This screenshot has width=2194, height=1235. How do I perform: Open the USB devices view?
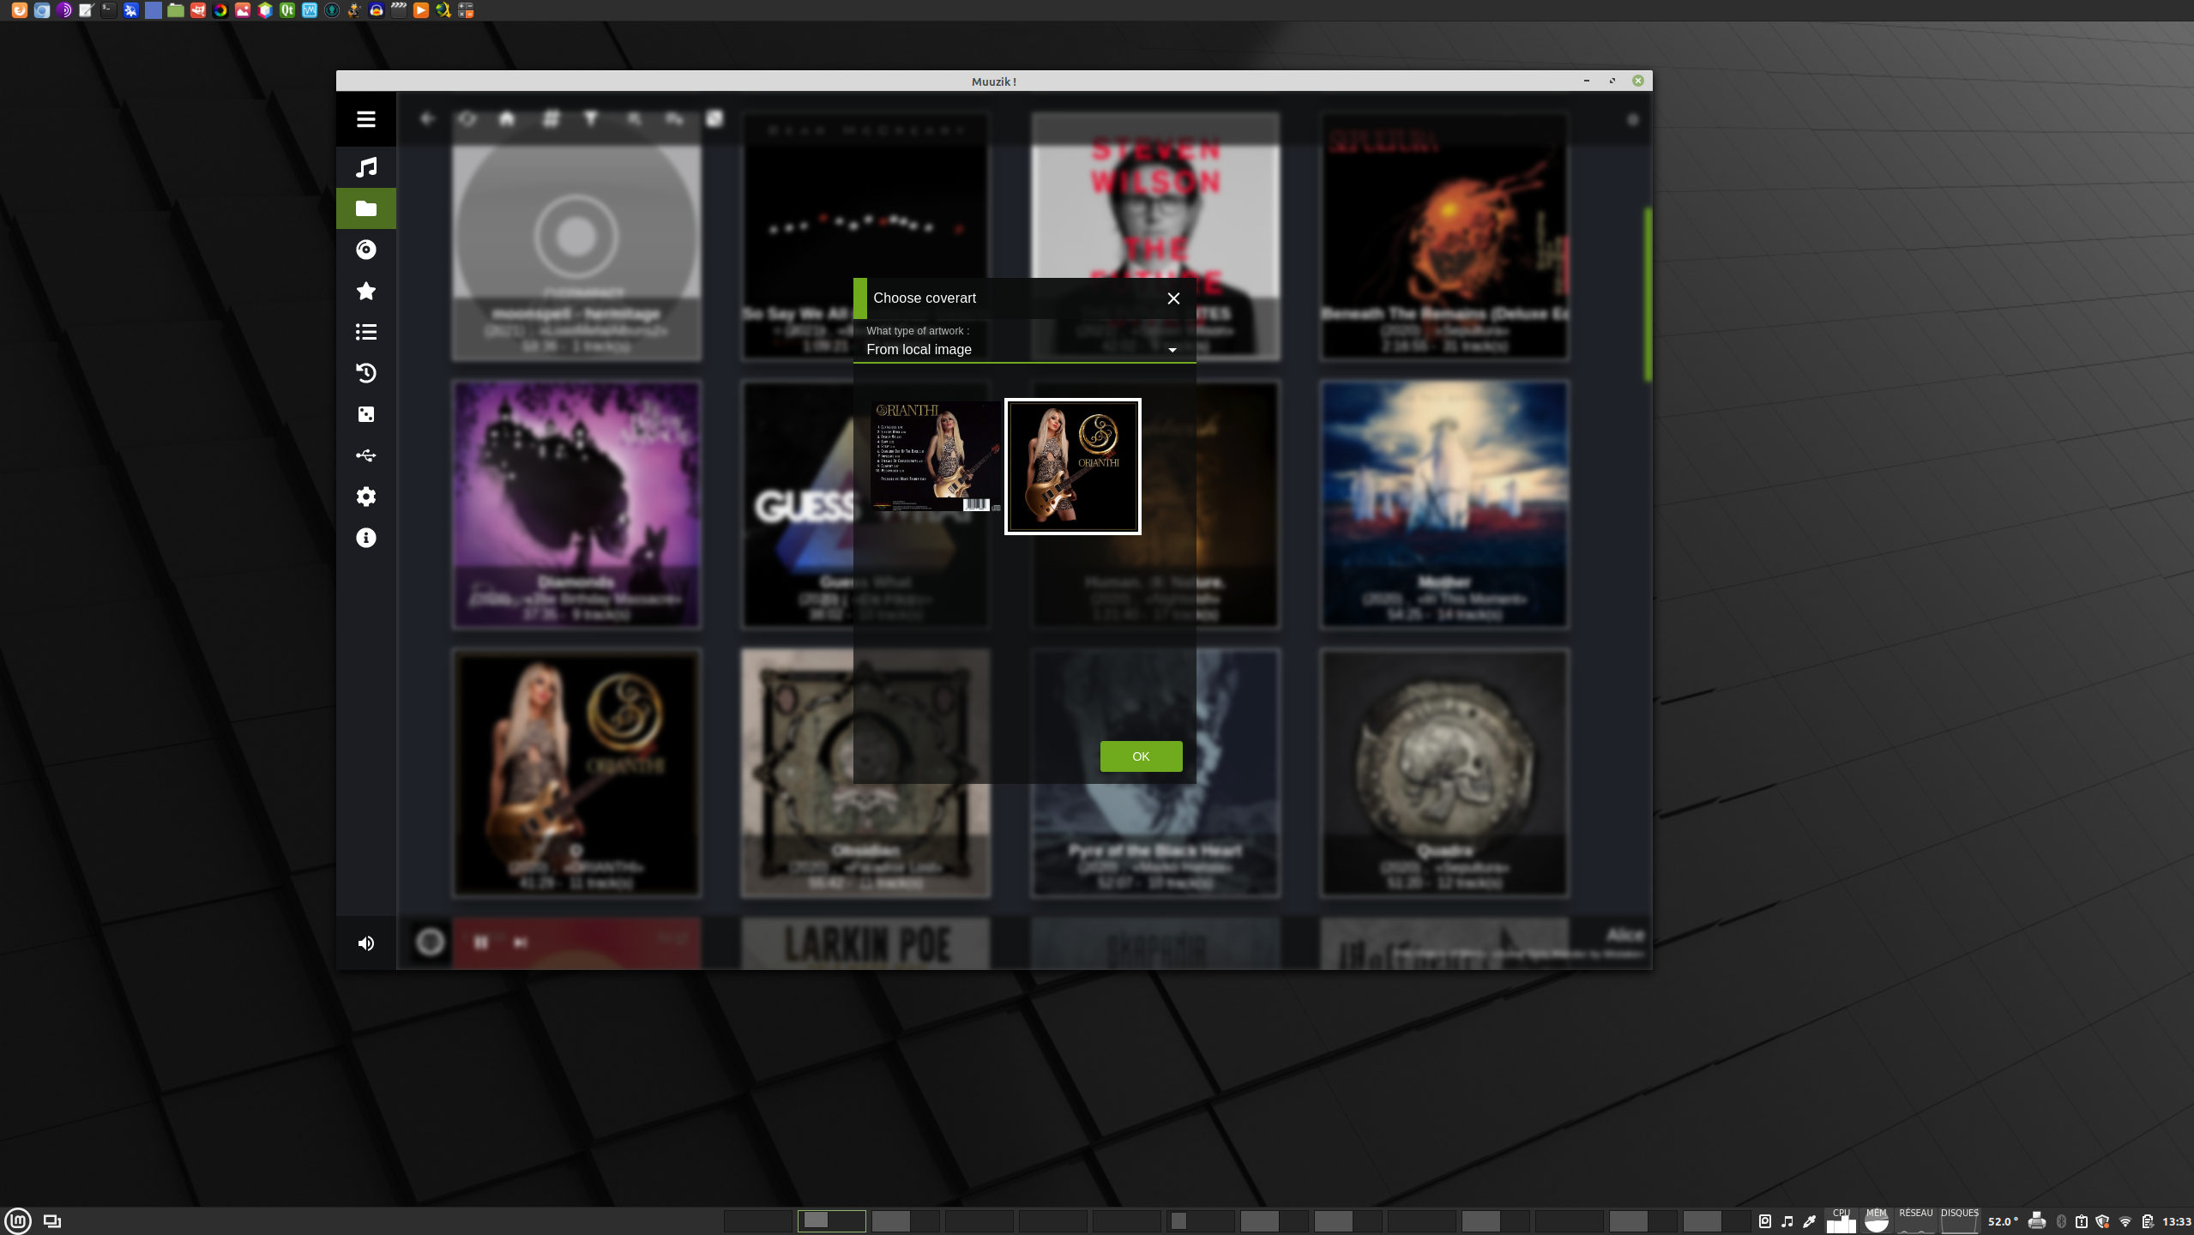(x=366, y=455)
